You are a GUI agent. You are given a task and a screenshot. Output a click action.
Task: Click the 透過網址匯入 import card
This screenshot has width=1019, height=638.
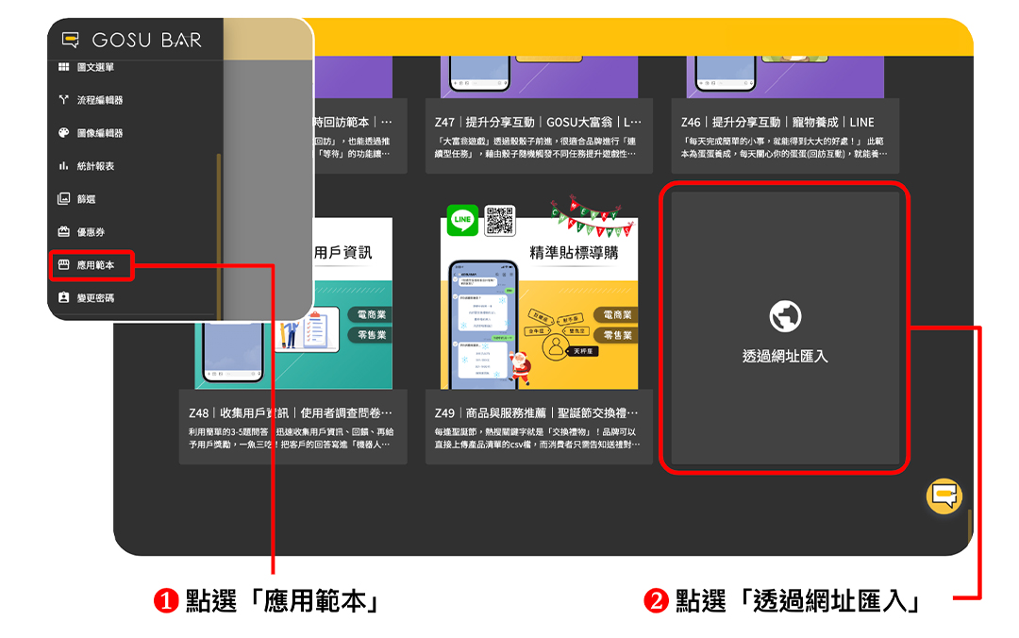pos(784,327)
